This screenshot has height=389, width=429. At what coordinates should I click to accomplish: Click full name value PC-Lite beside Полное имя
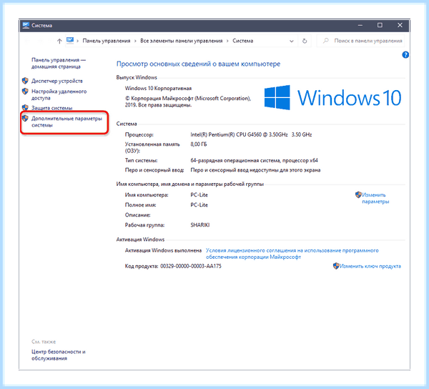[x=199, y=205]
